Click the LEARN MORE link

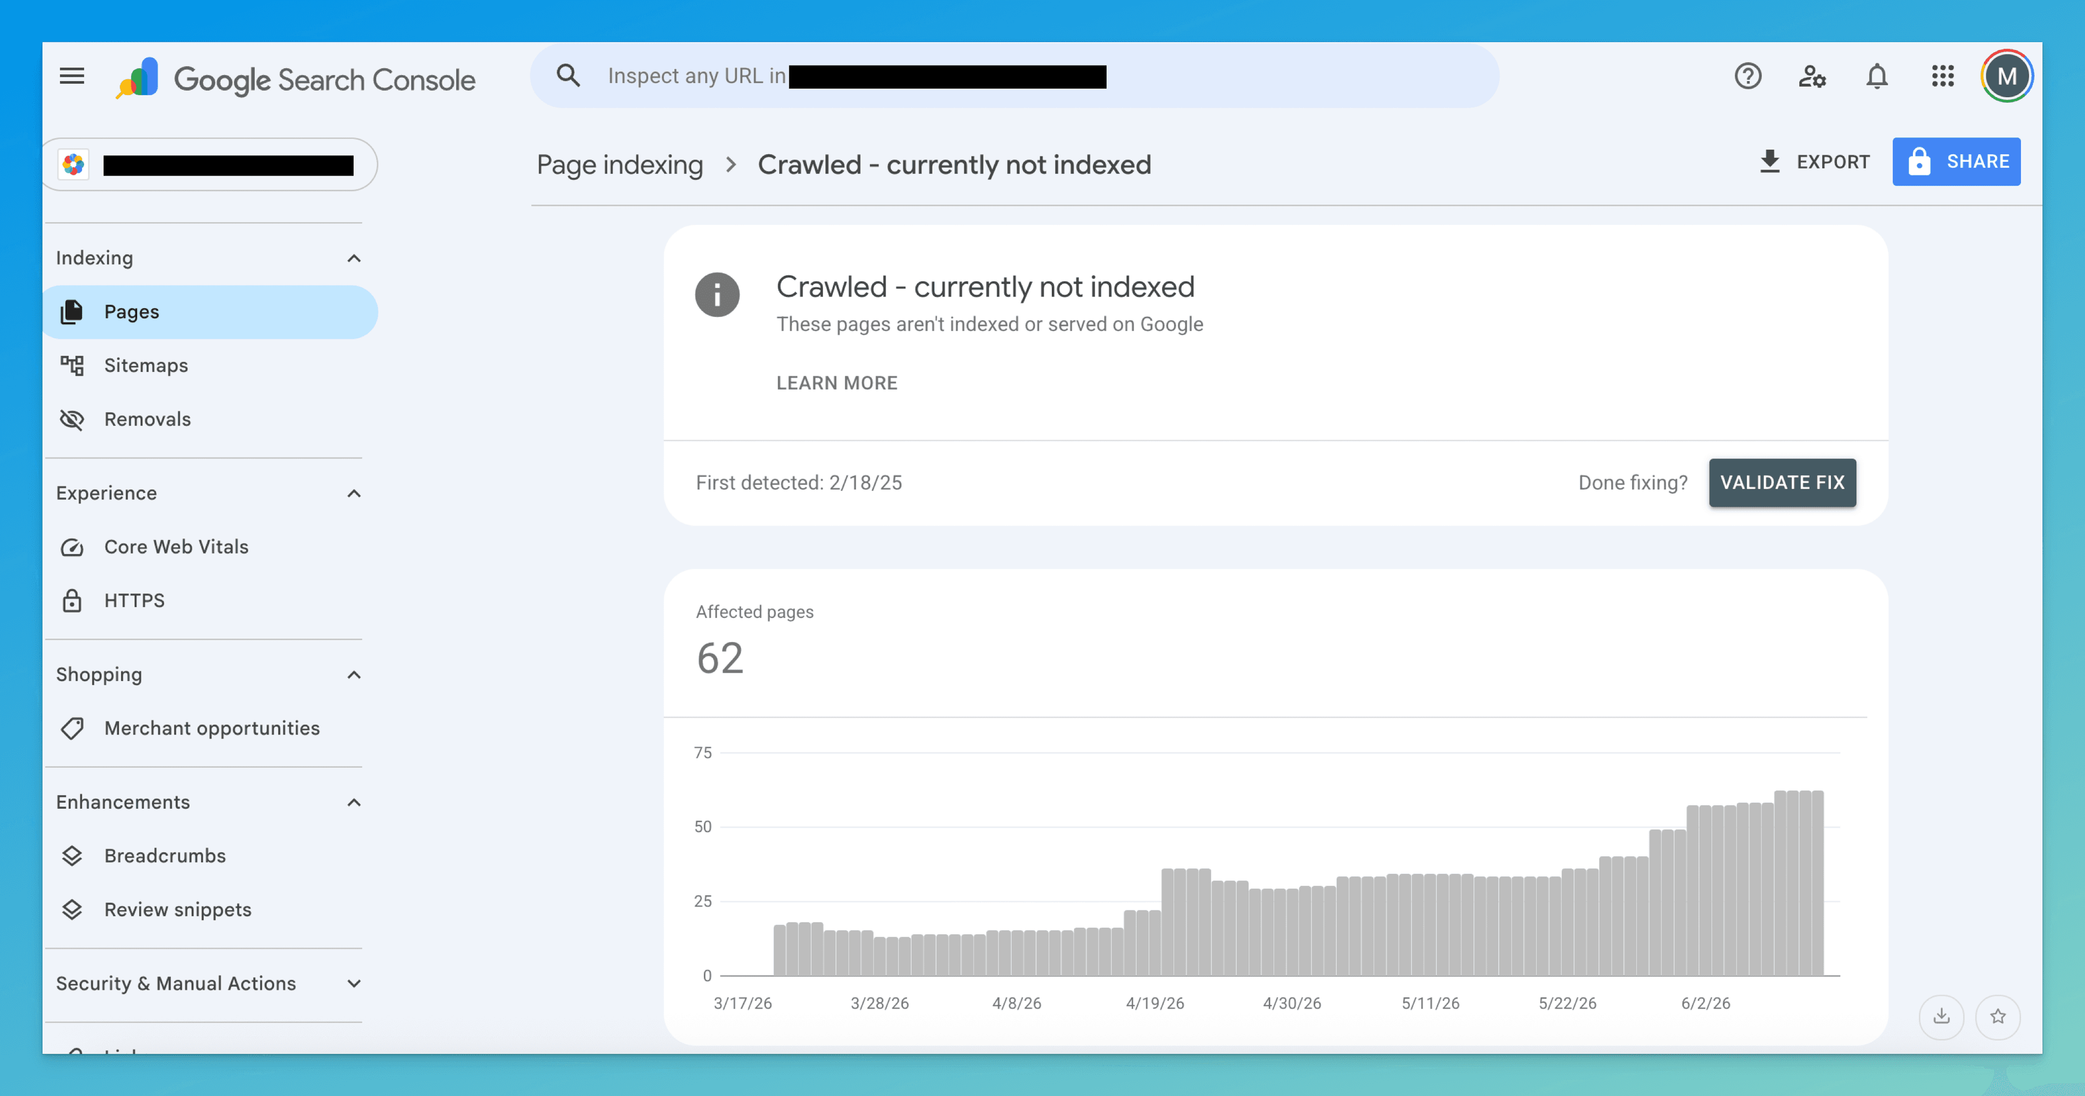pyautogui.click(x=837, y=383)
